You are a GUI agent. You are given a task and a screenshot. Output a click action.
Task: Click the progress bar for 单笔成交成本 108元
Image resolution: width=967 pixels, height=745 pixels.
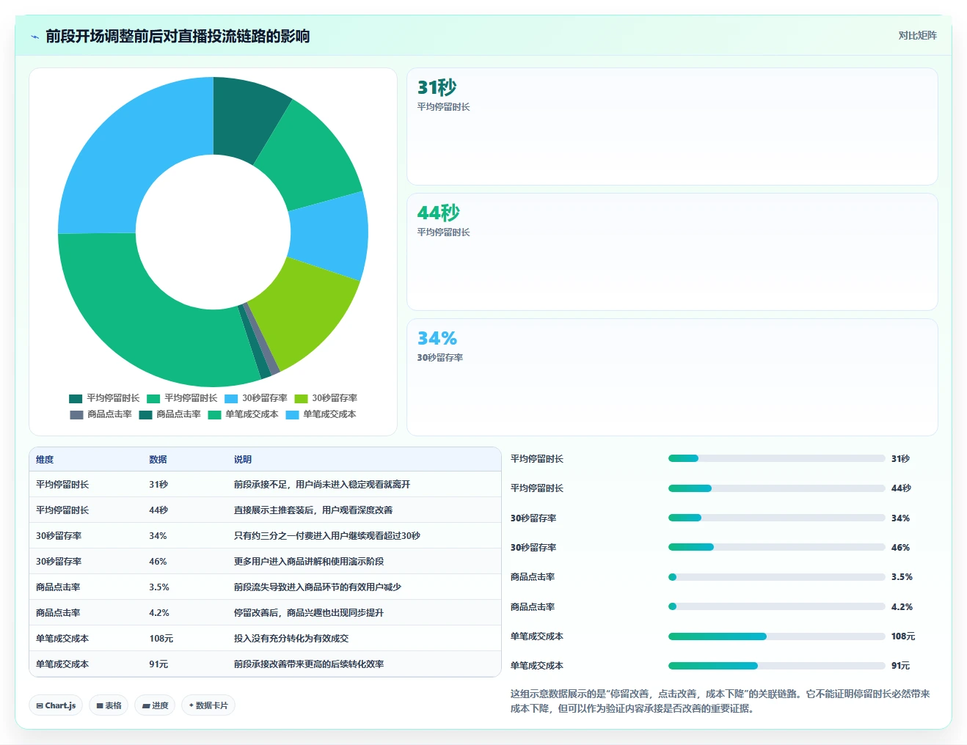(776, 636)
